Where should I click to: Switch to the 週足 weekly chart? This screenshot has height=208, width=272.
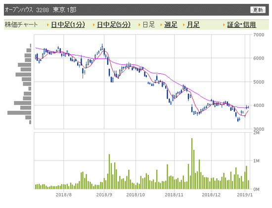click(171, 24)
